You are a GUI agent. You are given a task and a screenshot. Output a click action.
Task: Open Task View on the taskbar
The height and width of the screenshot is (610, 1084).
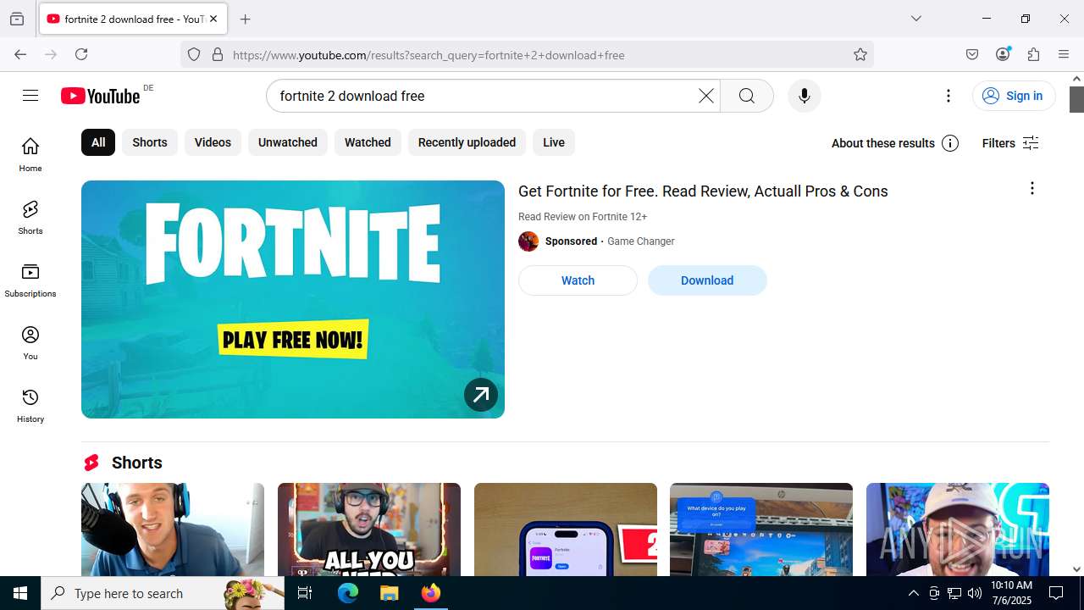click(305, 593)
